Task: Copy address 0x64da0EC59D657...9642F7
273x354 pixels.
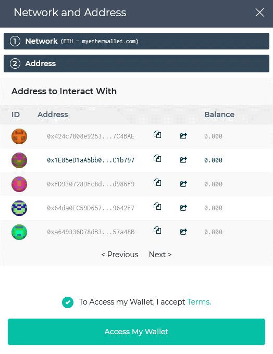Action: click(157, 206)
